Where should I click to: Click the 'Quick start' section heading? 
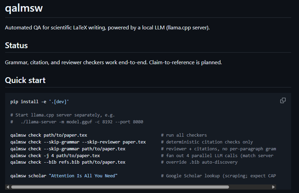click(x=25, y=80)
